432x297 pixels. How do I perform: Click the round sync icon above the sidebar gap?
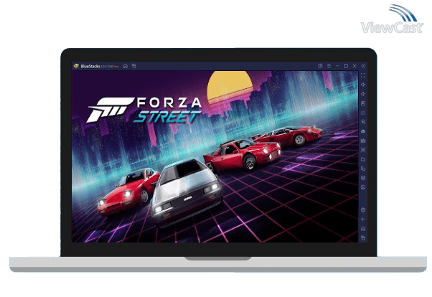point(363,187)
